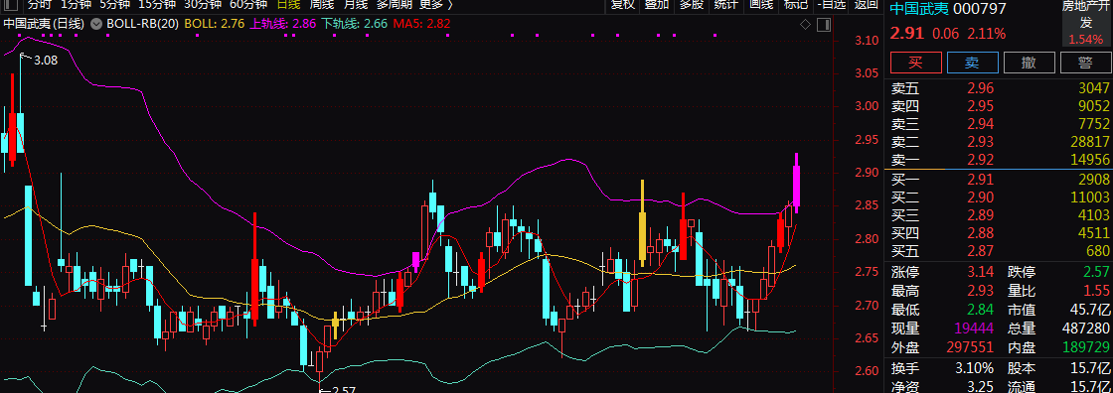Image resolution: width=1113 pixels, height=393 pixels.
Task: Select the 30分钟 period tab
Action: click(203, 4)
